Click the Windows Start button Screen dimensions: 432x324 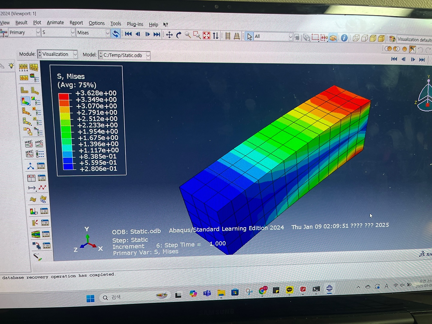(x=90, y=298)
